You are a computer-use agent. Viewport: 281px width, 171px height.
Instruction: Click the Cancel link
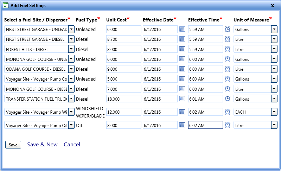72,145
